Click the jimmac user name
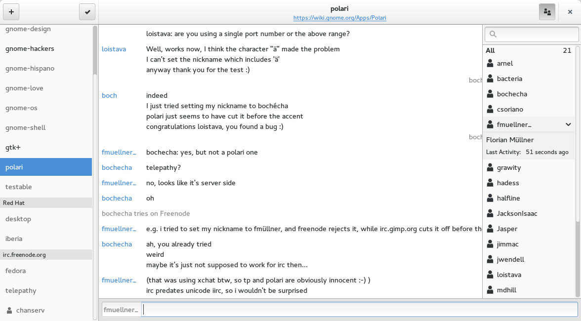The image size is (581, 321). pos(508,244)
